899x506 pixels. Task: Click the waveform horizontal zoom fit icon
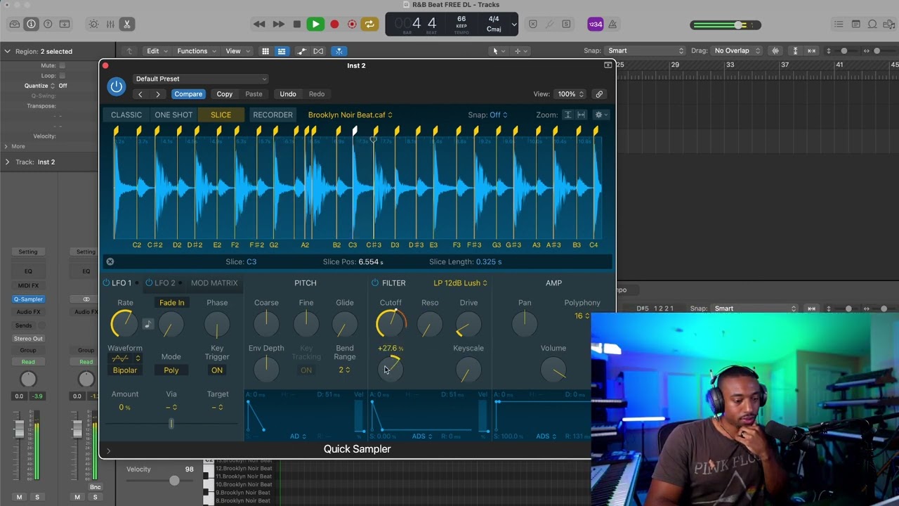(x=582, y=115)
